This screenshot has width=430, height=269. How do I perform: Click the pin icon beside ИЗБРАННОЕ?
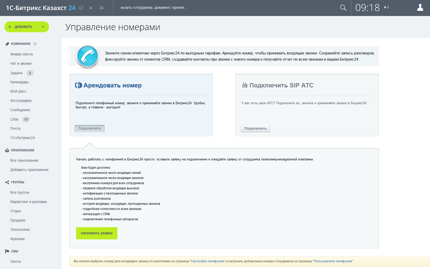(7, 44)
